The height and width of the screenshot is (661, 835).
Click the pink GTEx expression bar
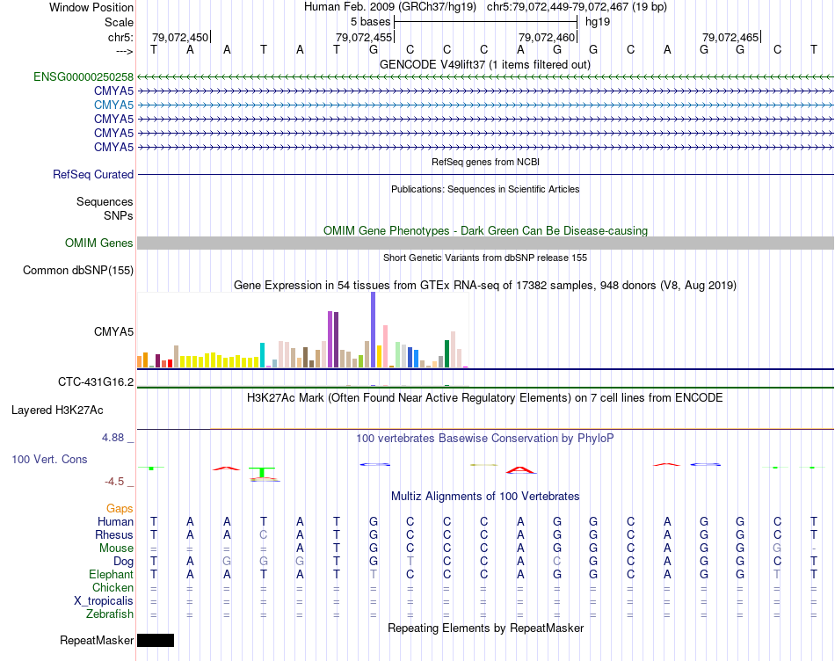tap(386, 346)
